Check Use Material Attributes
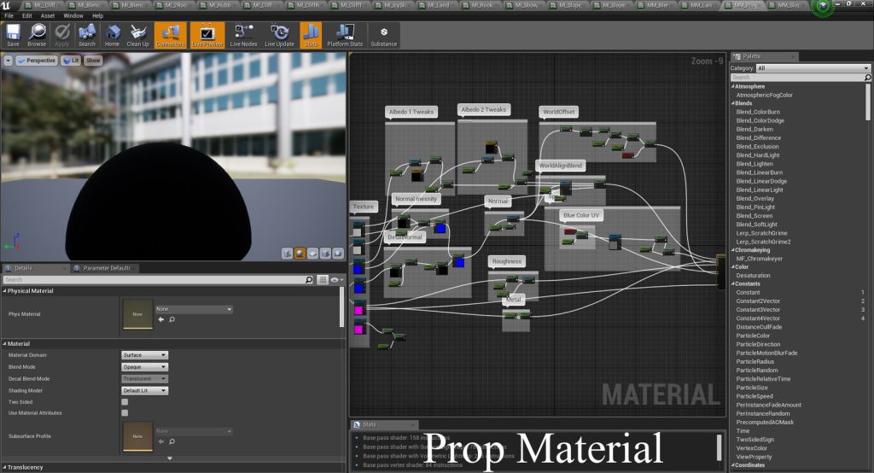Screen dimensions: 874x473 tap(125, 412)
